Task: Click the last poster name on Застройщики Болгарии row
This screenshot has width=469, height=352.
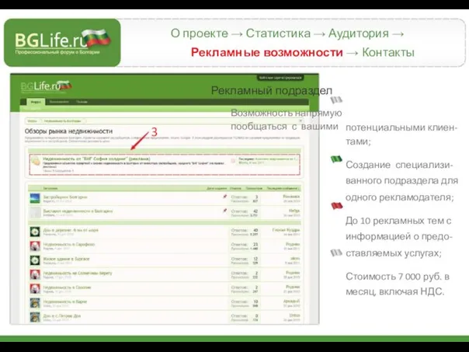Action: 291,197
